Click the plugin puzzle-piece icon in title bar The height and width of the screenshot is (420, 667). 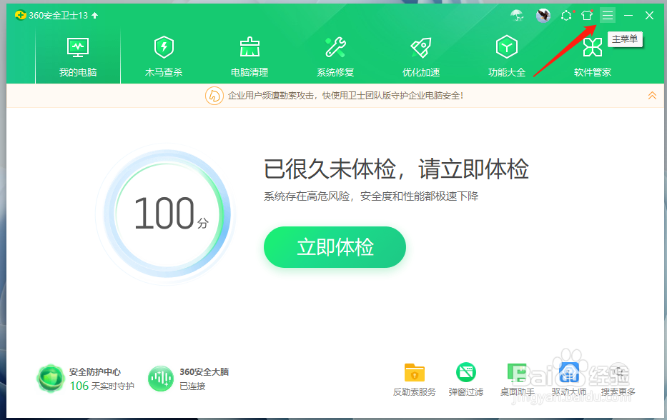566,16
